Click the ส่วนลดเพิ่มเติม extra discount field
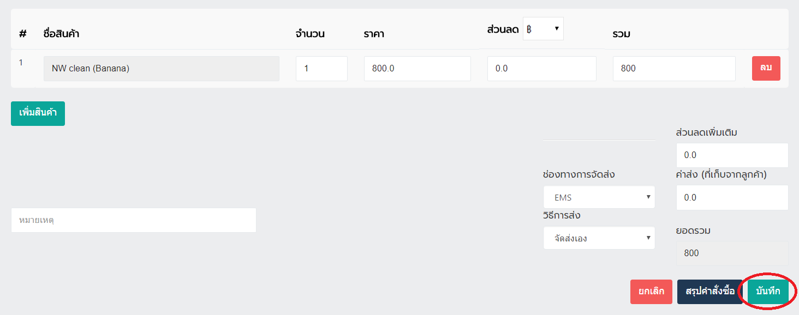 pyautogui.click(x=732, y=155)
